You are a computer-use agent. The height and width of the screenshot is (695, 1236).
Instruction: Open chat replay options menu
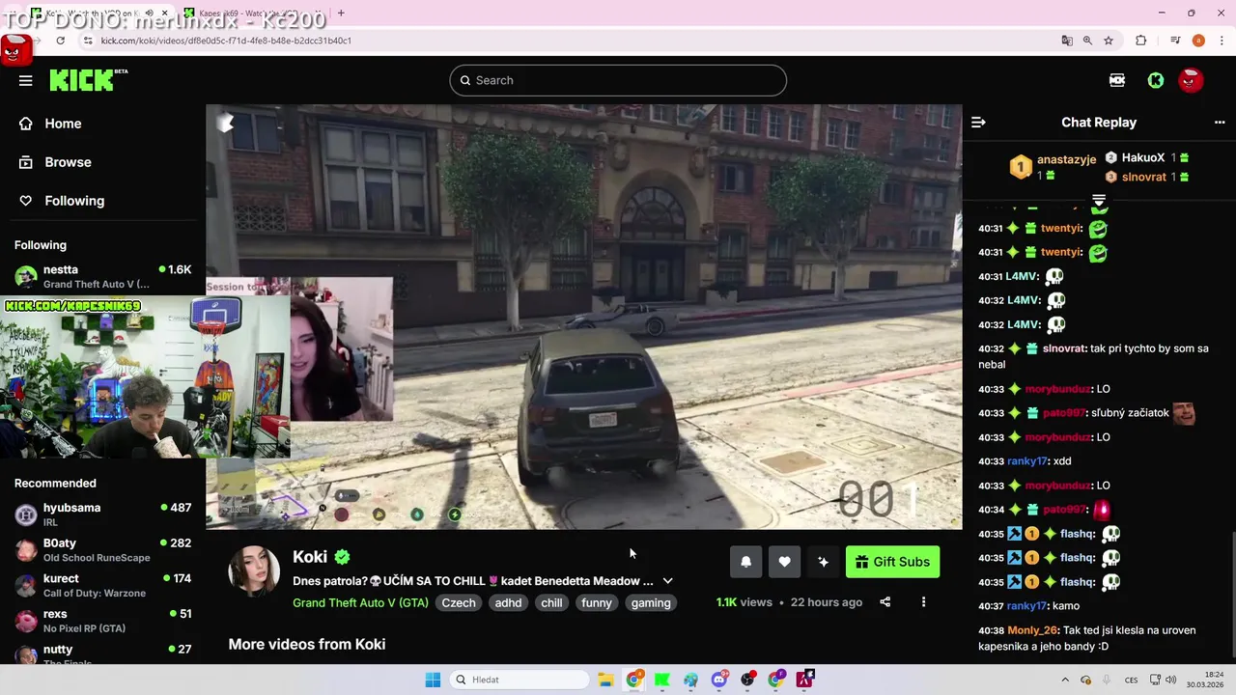tap(1219, 123)
